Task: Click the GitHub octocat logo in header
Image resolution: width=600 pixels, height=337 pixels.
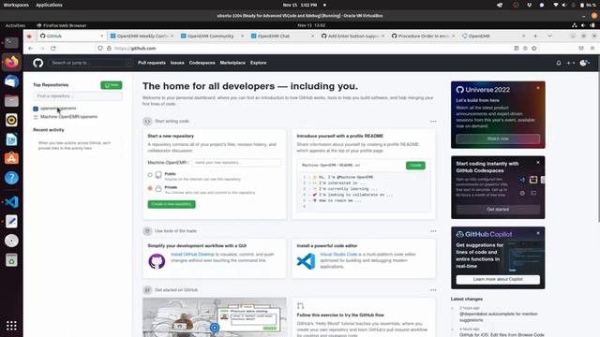Action: coord(37,63)
